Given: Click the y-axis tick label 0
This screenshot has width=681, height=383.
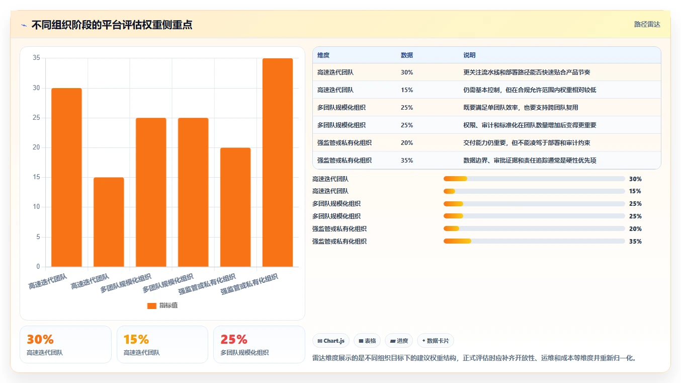Looking at the screenshot, I should click(38, 267).
